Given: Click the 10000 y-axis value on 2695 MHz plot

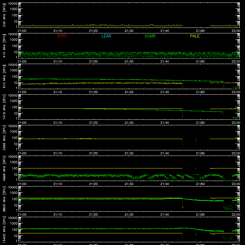Looking at the screenshot, I should pos(13,126).
